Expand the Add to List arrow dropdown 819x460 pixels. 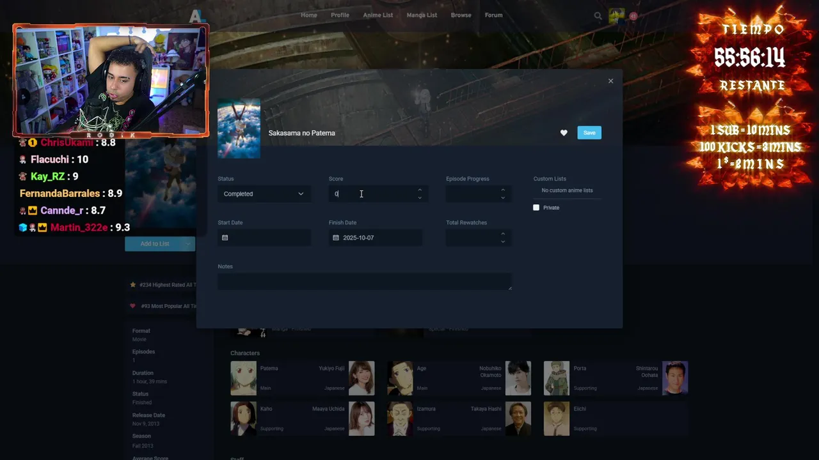[x=188, y=243]
